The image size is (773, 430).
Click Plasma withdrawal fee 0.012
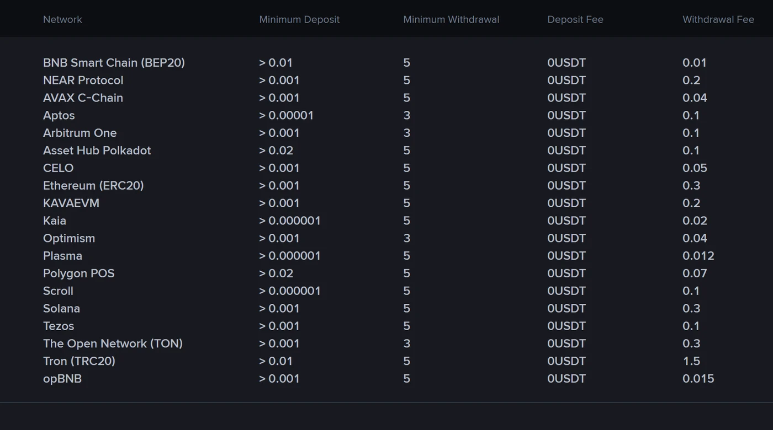pos(698,256)
